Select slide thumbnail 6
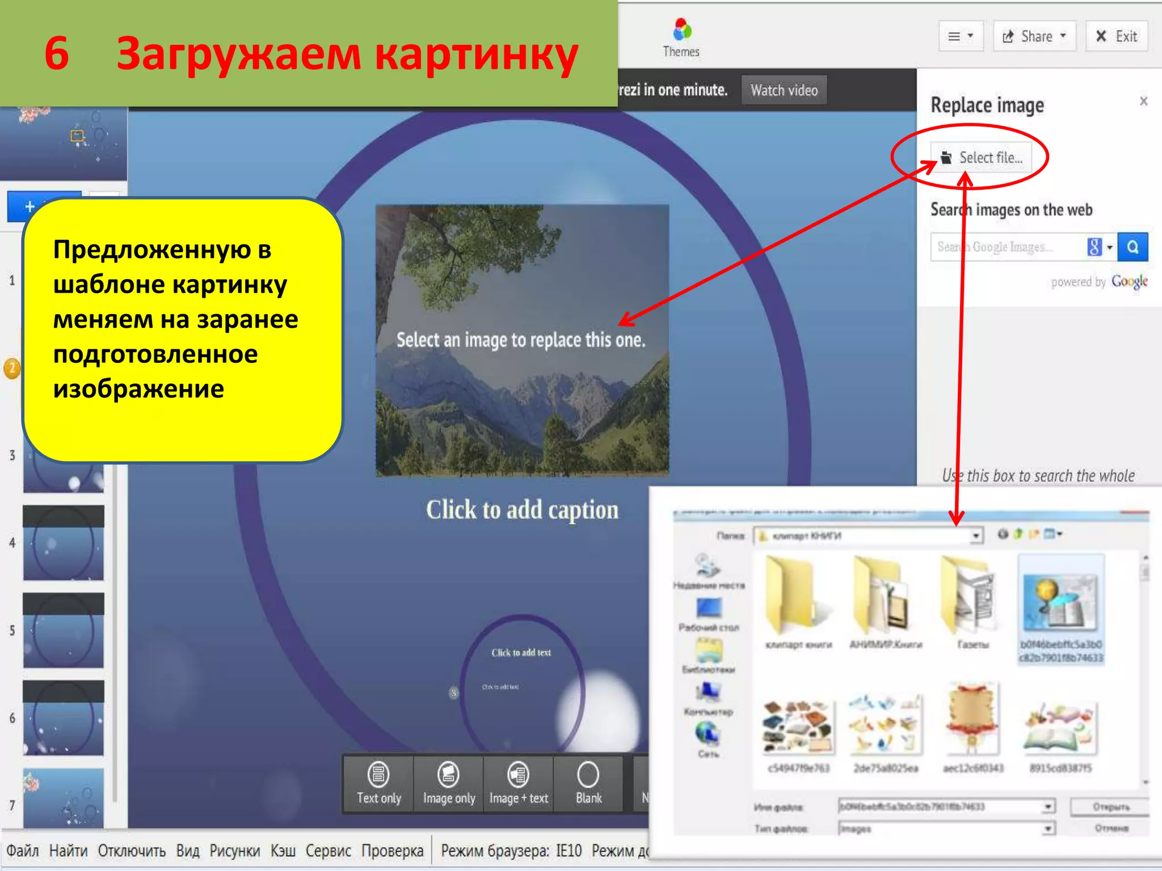 (x=64, y=718)
